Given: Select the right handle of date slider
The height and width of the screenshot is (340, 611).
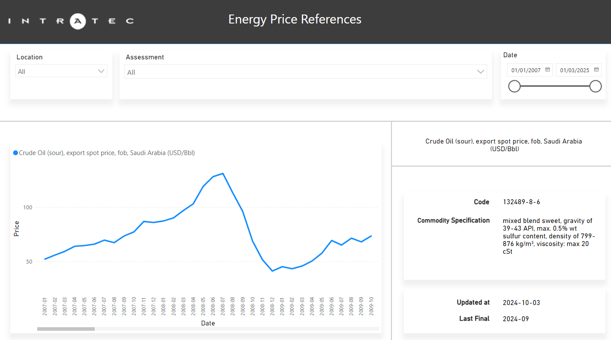Looking at the screenshot, I should pyautogui.click(x=595, y=87).
